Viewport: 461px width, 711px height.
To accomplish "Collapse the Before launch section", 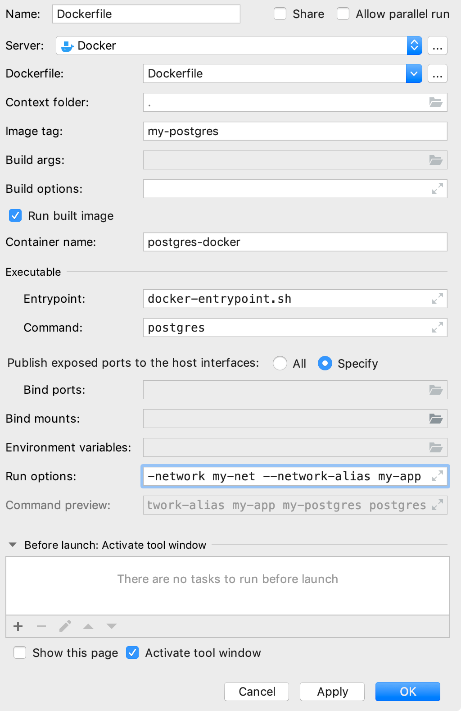I will point(13,545).
